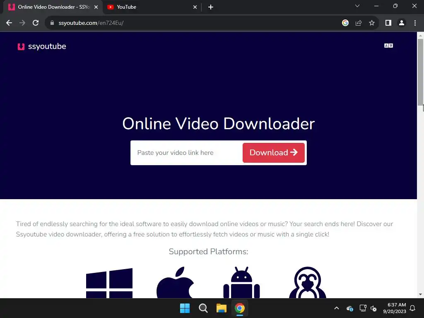
Task: Click the Windows platform icon
Action: coord(109,283)
